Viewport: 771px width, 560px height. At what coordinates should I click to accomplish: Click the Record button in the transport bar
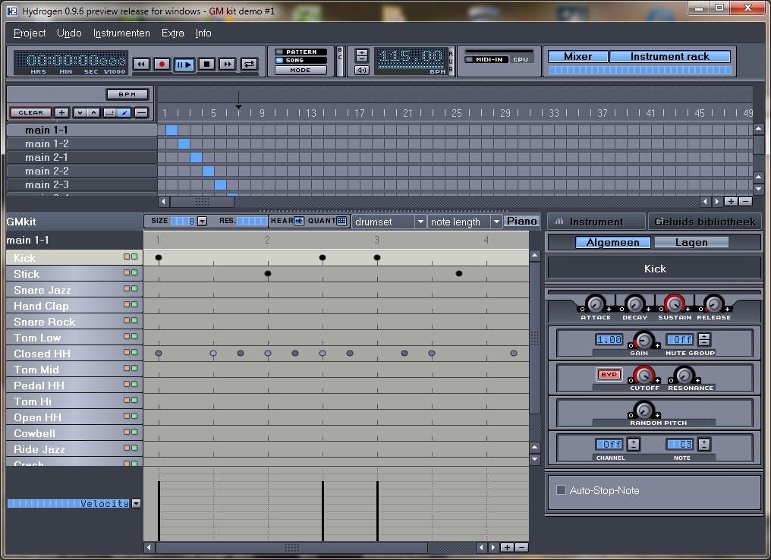tap(162, 64)
